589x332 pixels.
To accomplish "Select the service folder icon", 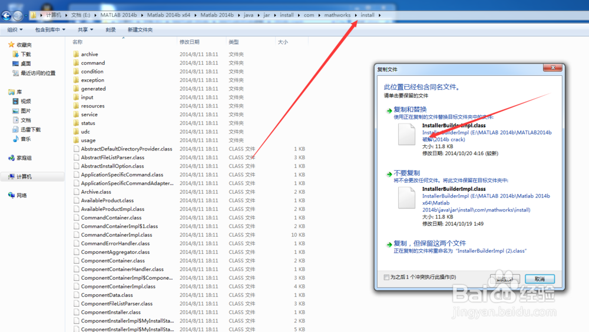I will 76,114.
